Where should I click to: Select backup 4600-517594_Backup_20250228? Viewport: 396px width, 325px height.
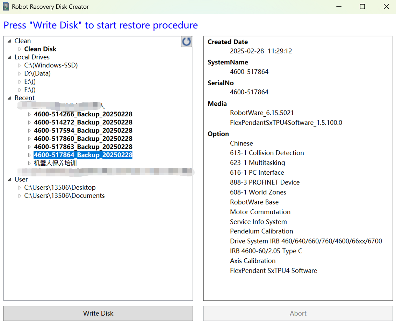coord(83,131)
